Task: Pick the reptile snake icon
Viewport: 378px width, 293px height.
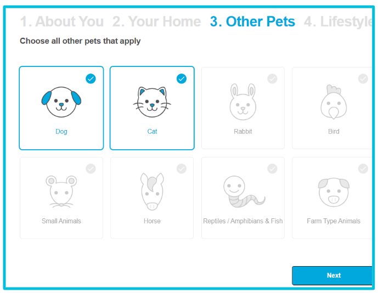Action: [242, 191]
